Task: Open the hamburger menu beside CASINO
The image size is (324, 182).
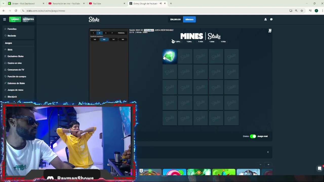Action: (x=4, y=19)
